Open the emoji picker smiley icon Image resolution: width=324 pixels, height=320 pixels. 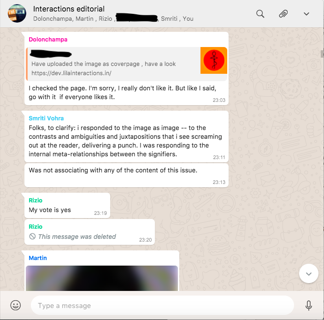[16, 305]
